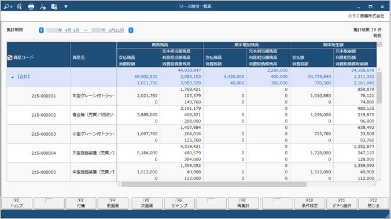Select asset name 大型旋盤装置
Viewport: 391px width, 219px height.
[93, 153]
